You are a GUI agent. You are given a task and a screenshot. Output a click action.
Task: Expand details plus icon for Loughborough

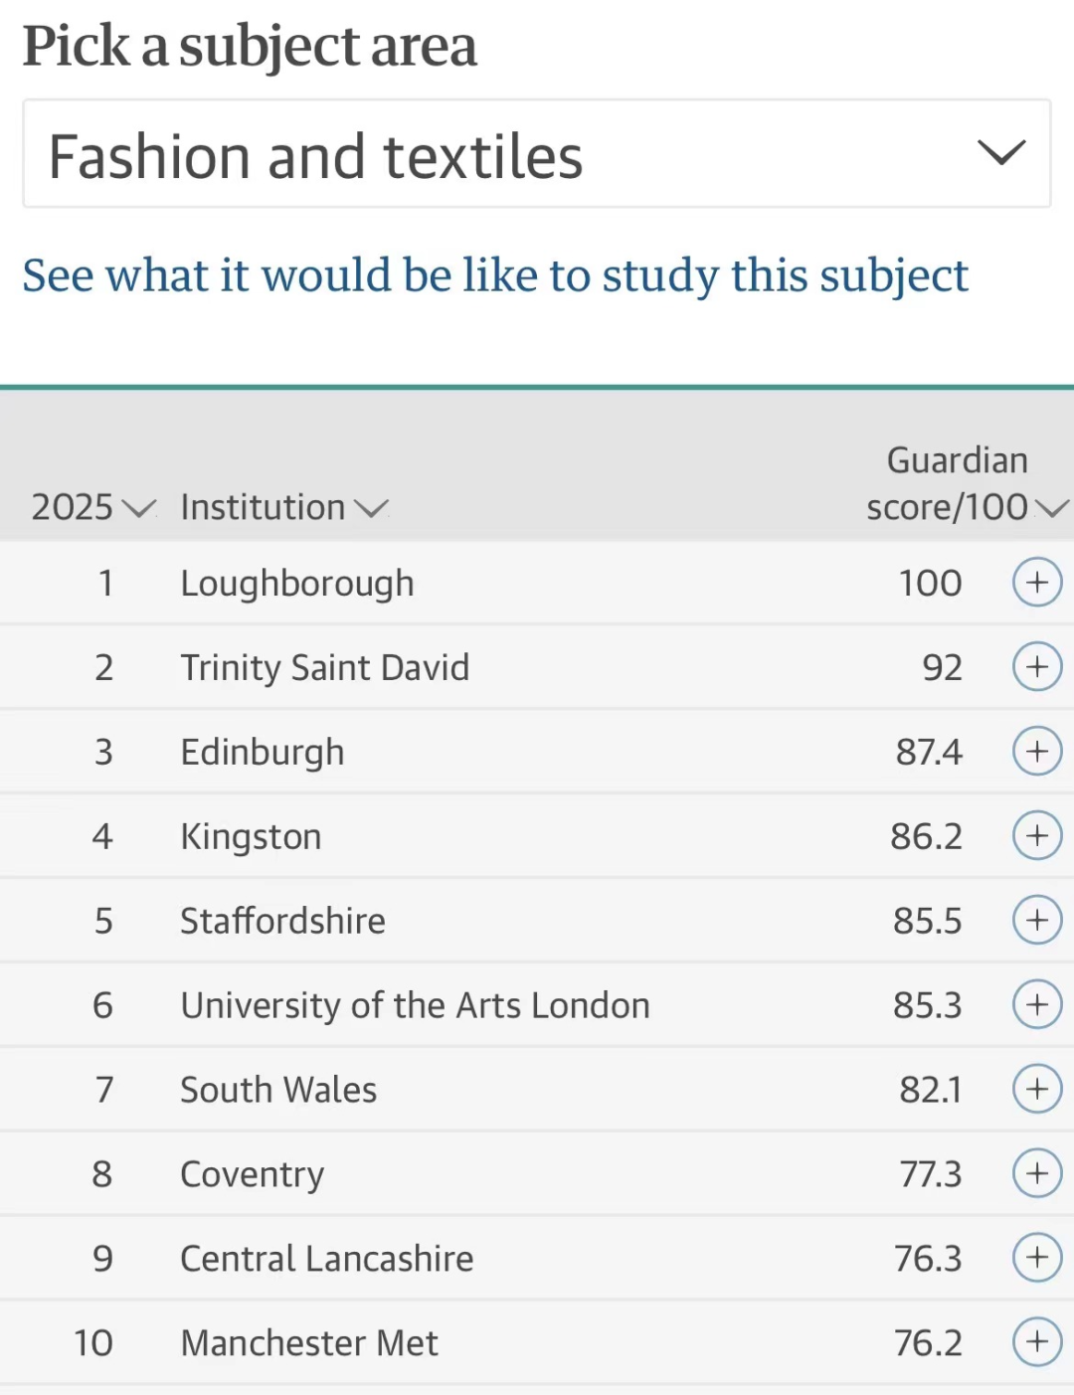(x=1037, y=583)
